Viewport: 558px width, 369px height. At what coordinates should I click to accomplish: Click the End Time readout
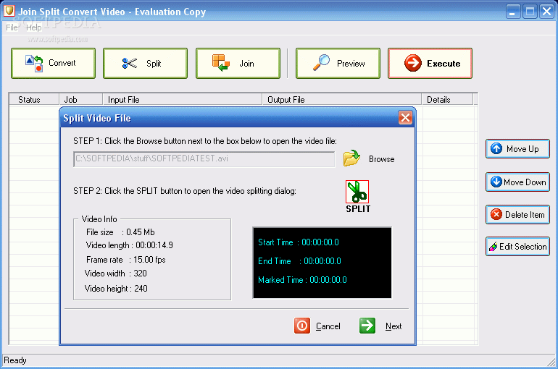pyautogui.click(x=299, y=261)
